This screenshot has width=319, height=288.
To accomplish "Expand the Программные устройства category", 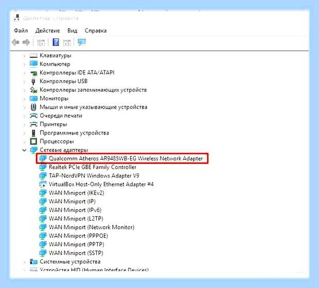I will click(24, 133).
